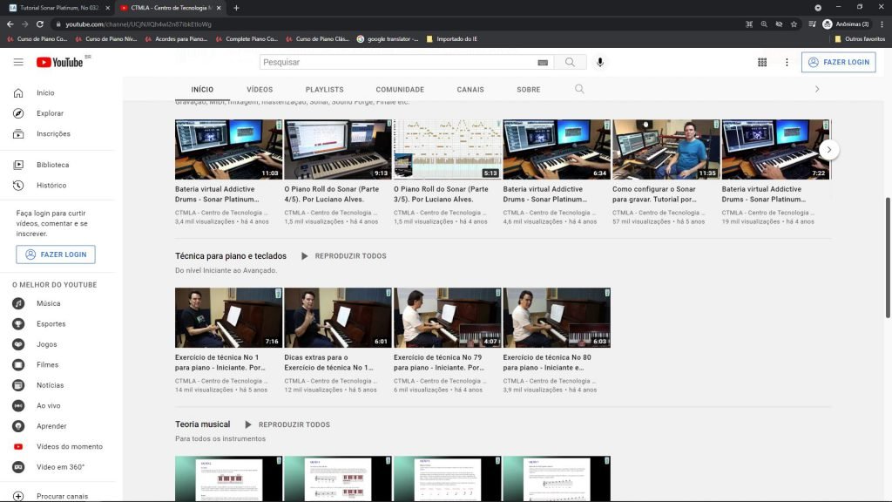The height and width of the screenshot is (502, 892).
Task: Open the Anônimas (3) incognito profile indicator
Action: click(846, 24)
